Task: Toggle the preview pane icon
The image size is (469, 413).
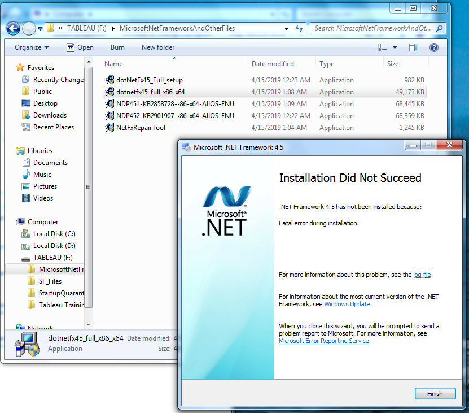Action: pos(414,47)
